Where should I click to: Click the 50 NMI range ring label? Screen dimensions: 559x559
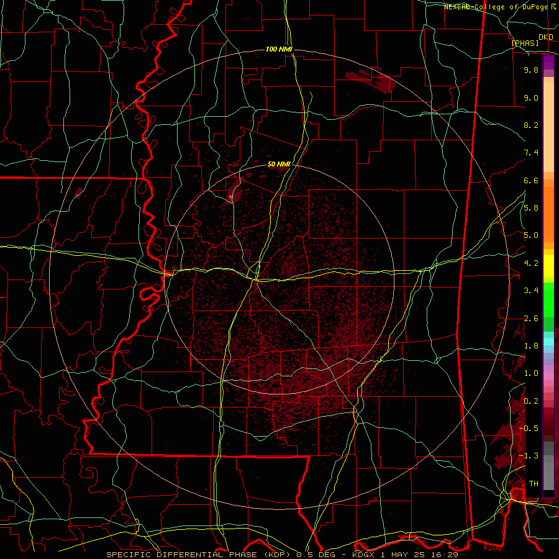(279, 164)
